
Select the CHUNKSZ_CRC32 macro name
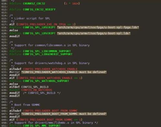pos(34,4)
